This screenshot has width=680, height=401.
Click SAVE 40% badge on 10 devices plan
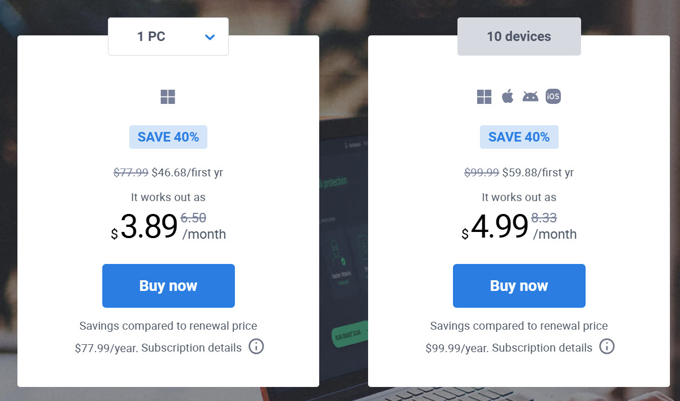(519, 137)
